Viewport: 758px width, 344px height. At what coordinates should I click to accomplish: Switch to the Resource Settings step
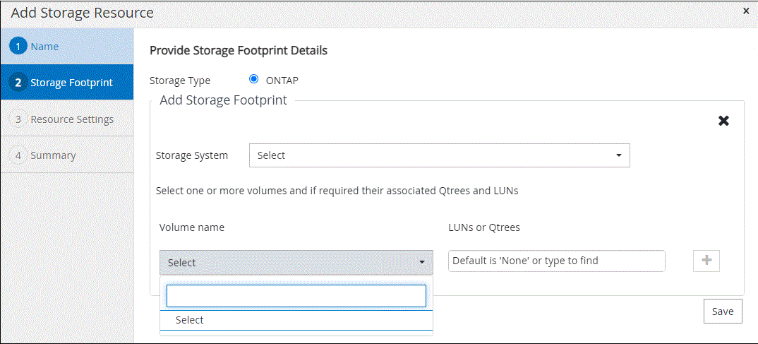tap(72, 119)
